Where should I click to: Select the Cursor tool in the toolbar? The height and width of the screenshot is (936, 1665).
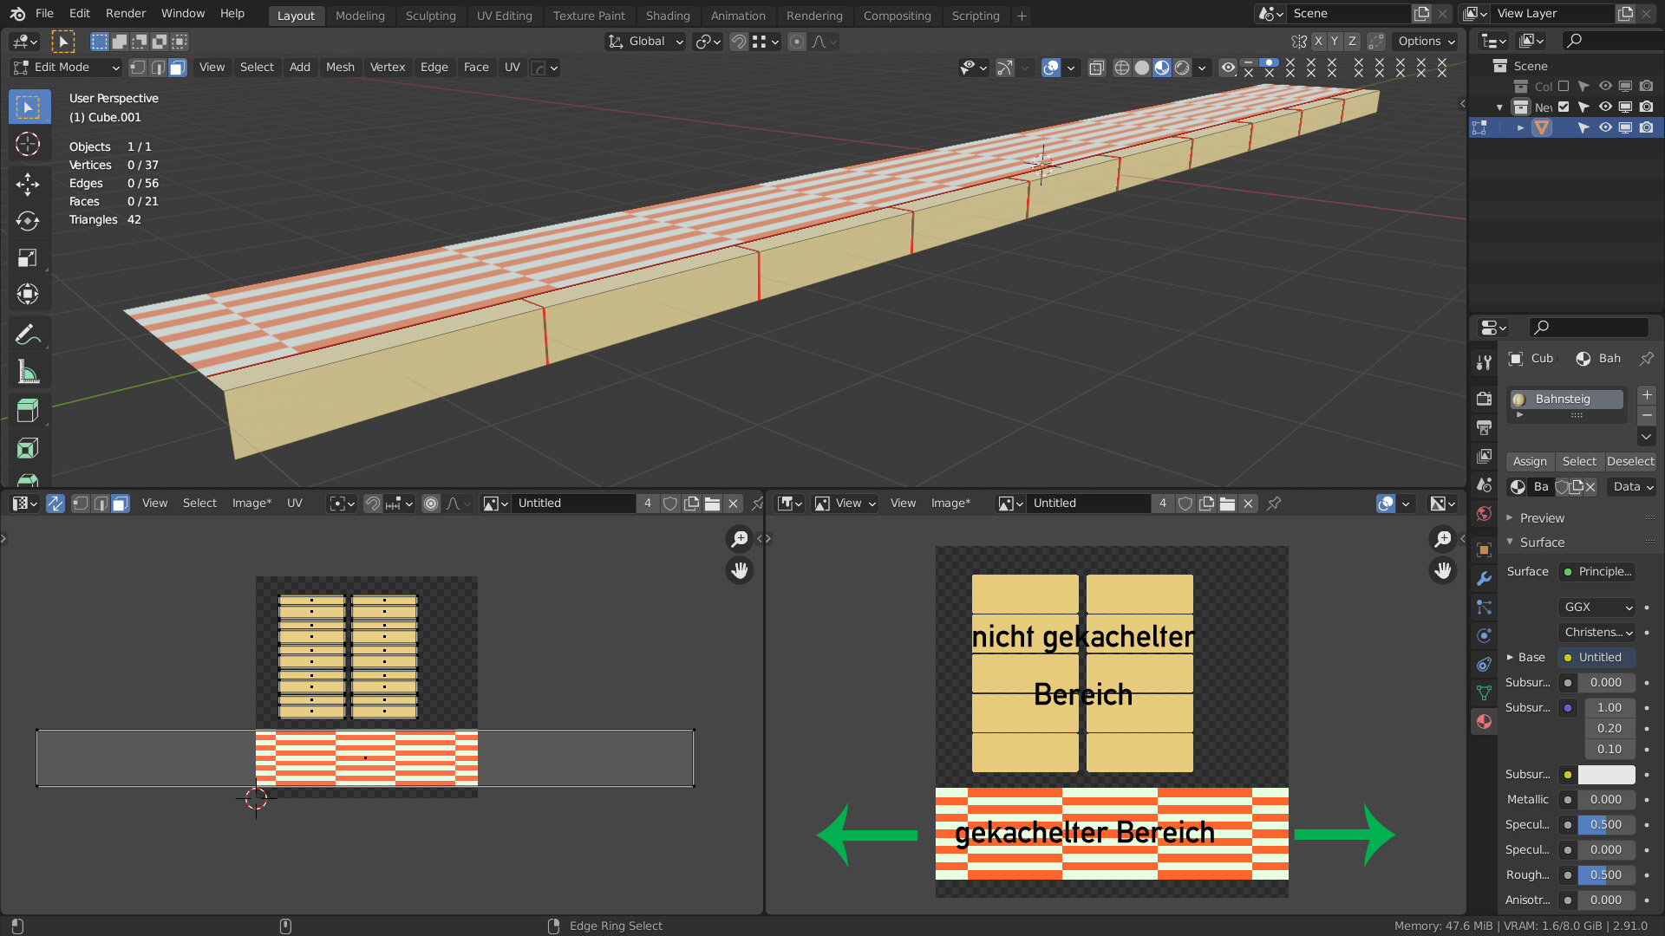(28, 145)
